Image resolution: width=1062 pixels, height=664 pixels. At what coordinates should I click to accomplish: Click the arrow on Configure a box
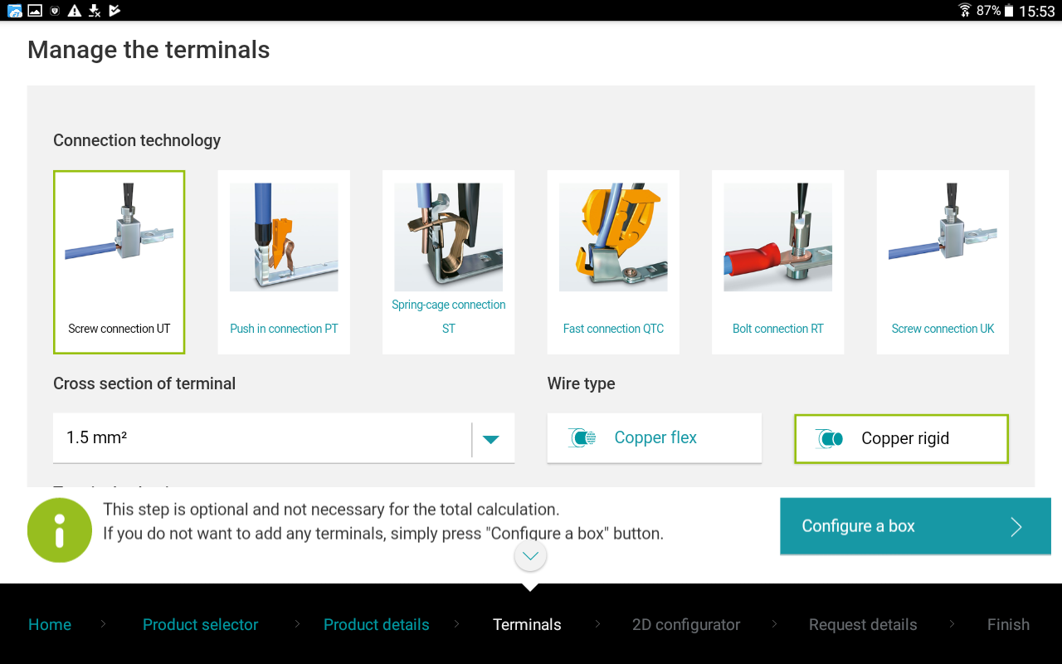(x=1016, y=526)
